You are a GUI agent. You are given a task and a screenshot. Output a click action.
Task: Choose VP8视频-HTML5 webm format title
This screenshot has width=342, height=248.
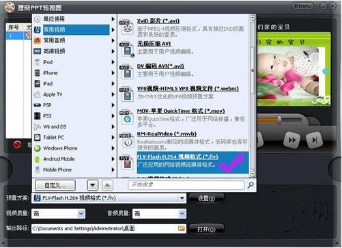tap(188, 89)
